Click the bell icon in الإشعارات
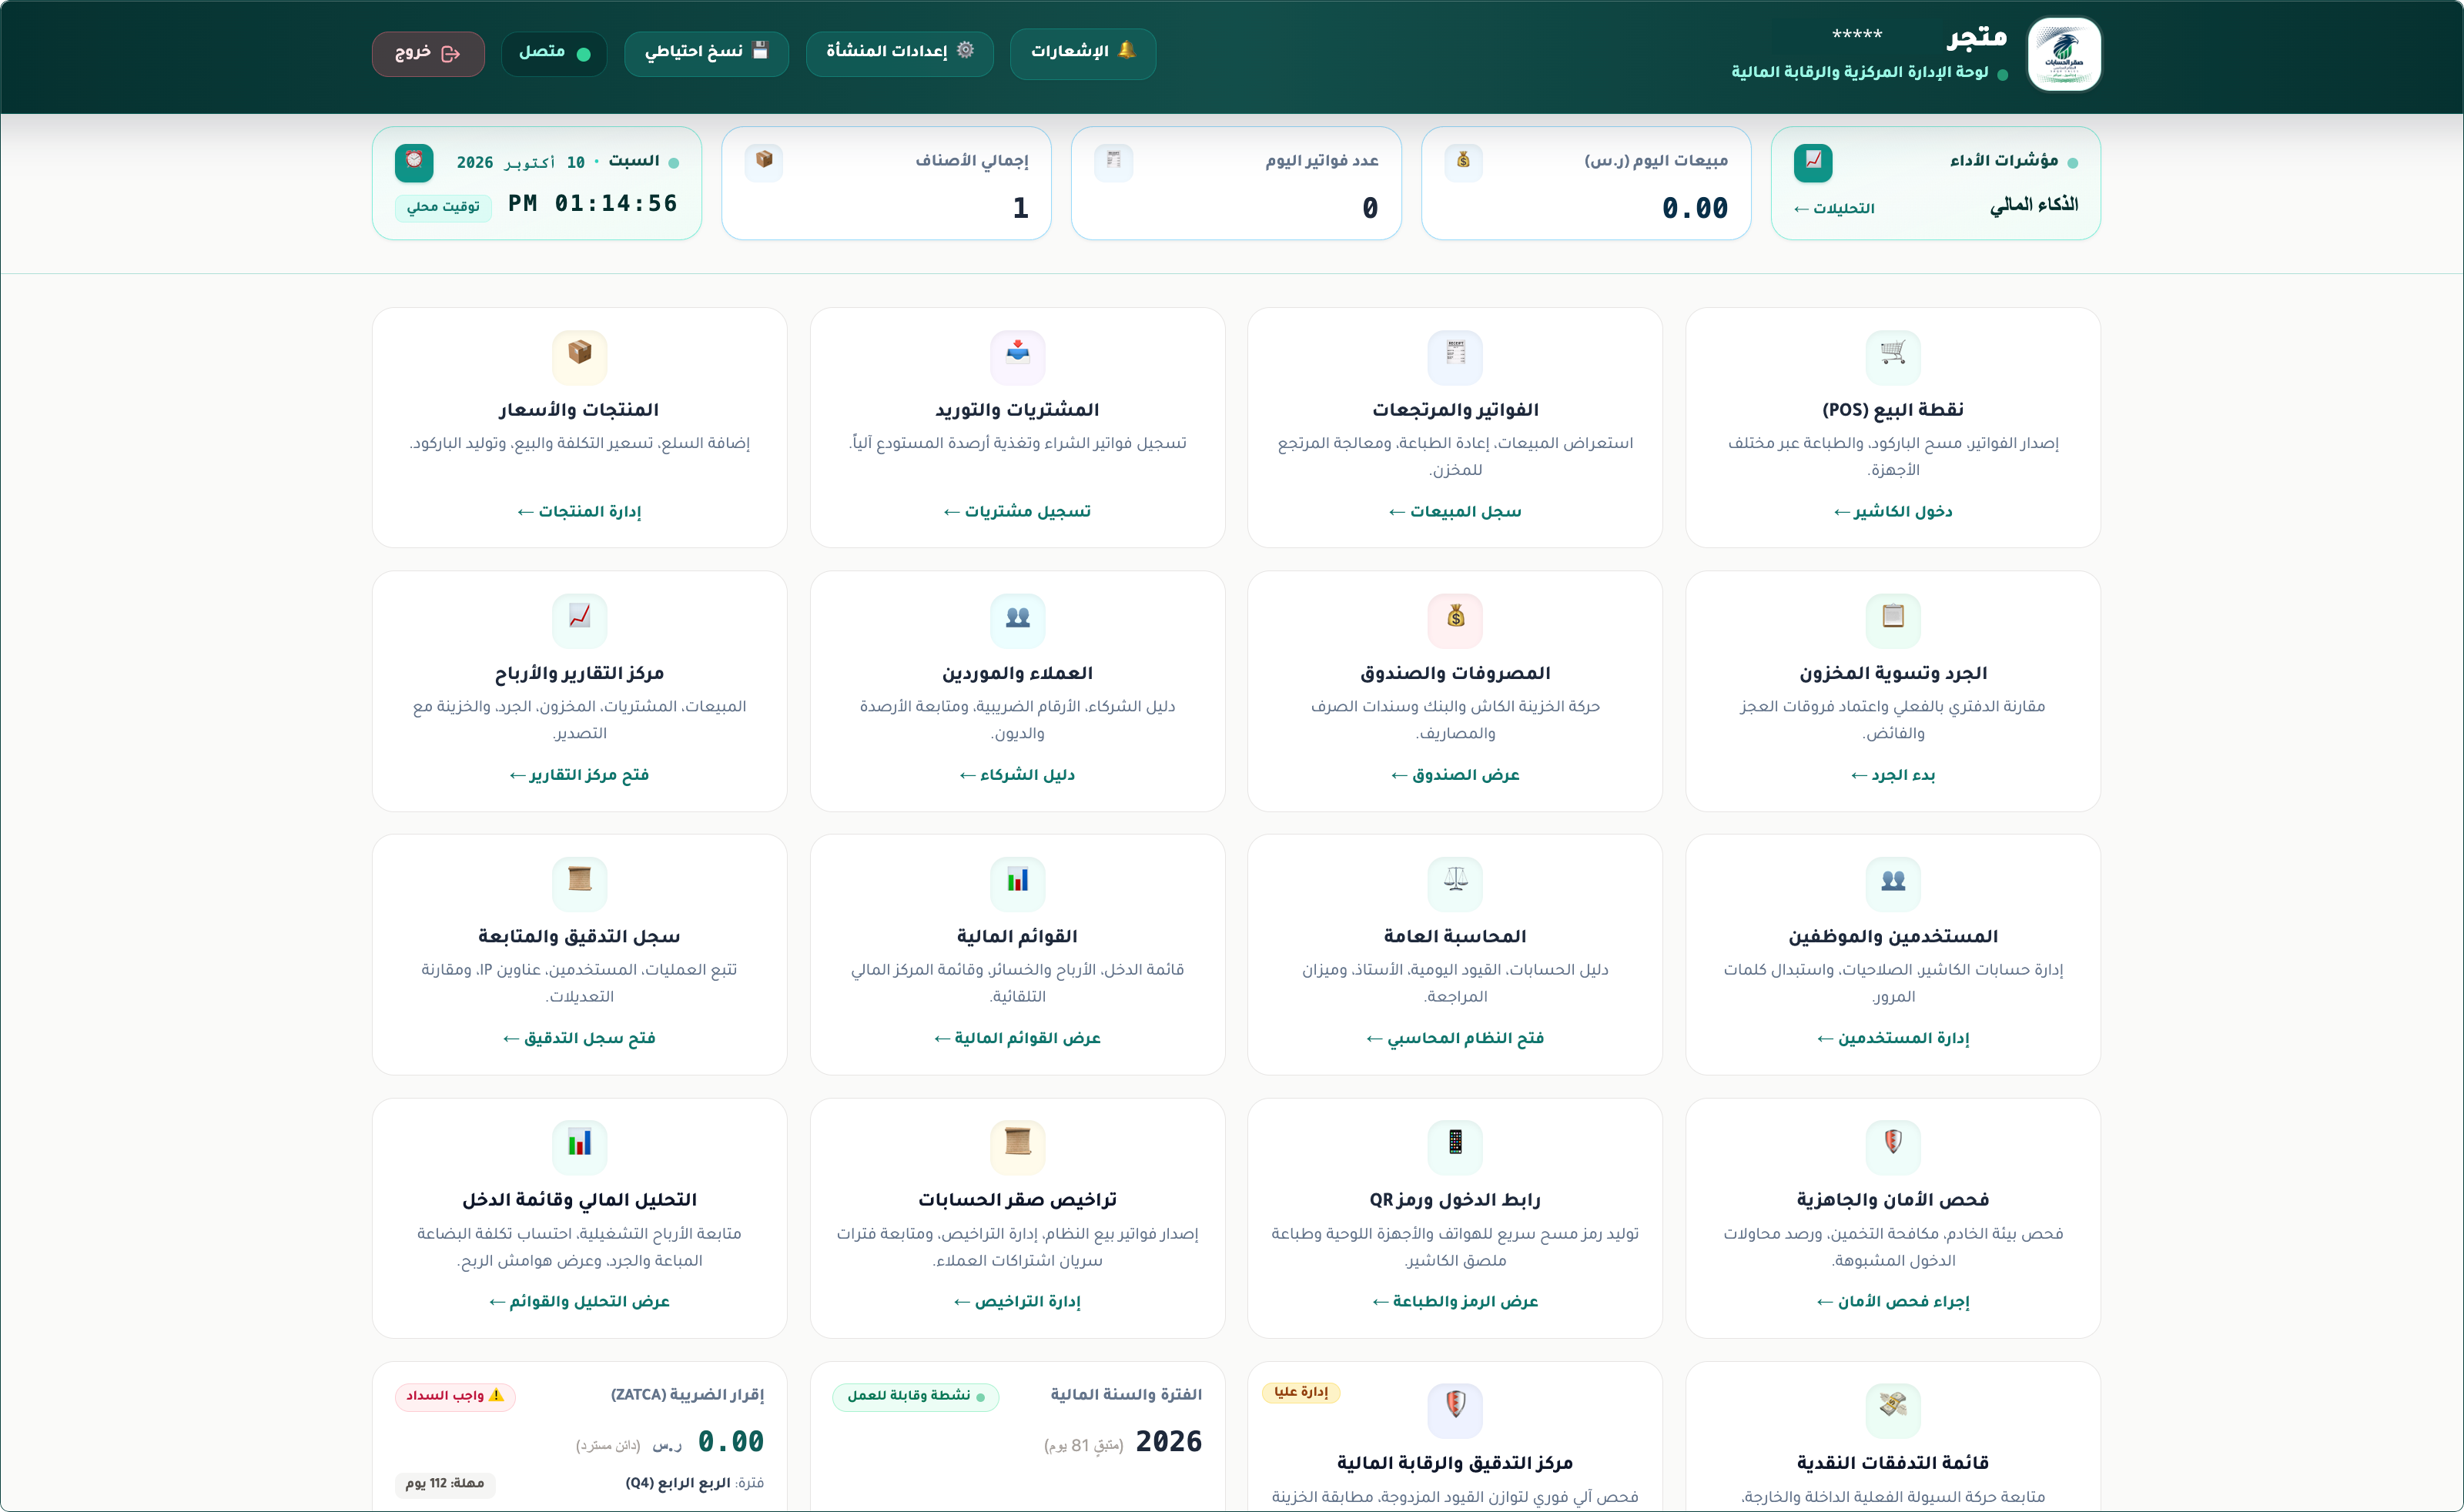2464x1512 pixels. (1126, 49)
